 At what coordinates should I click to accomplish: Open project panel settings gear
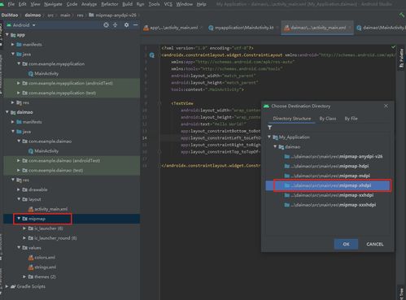coord(126,25)
